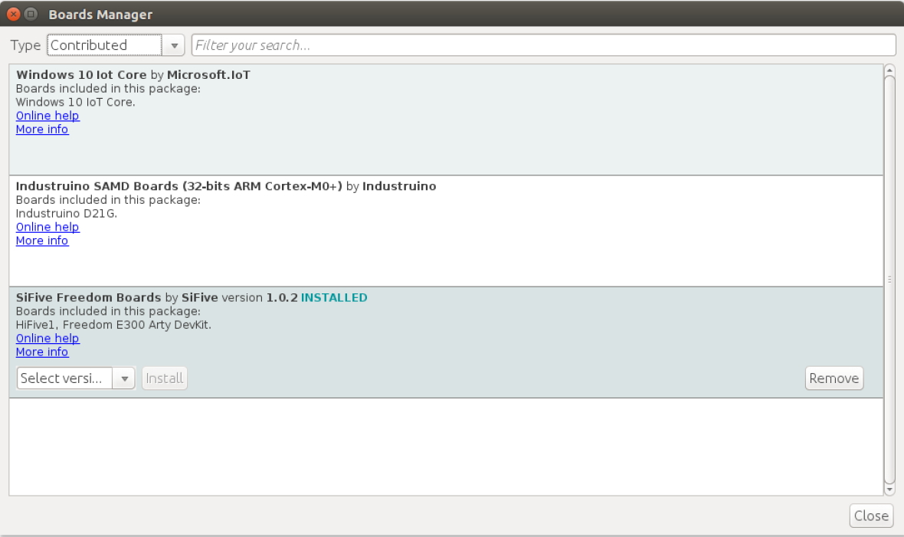Select the Windows 10 Iot Core package title
This screenshot has height=537, width=904.
point(81,75)
